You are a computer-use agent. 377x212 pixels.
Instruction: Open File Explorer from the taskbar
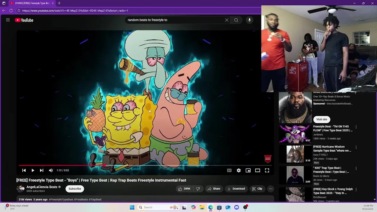coord(202,207)
